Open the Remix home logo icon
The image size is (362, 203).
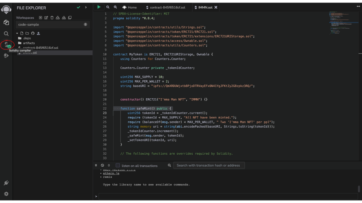(x=6, y=10)
